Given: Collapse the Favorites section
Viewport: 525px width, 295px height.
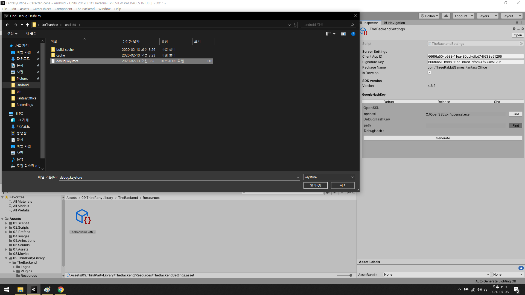Looking at the screenshot, I should pyautogui.click(x=2, y=197).
